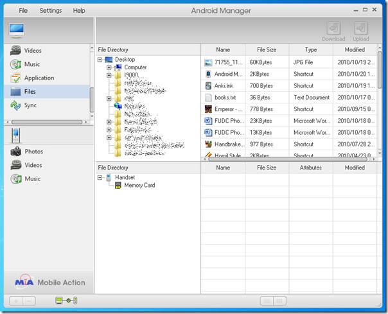Select the Handset tree item
The width and height of the screenshot is (388, 314).
point(121,177)
